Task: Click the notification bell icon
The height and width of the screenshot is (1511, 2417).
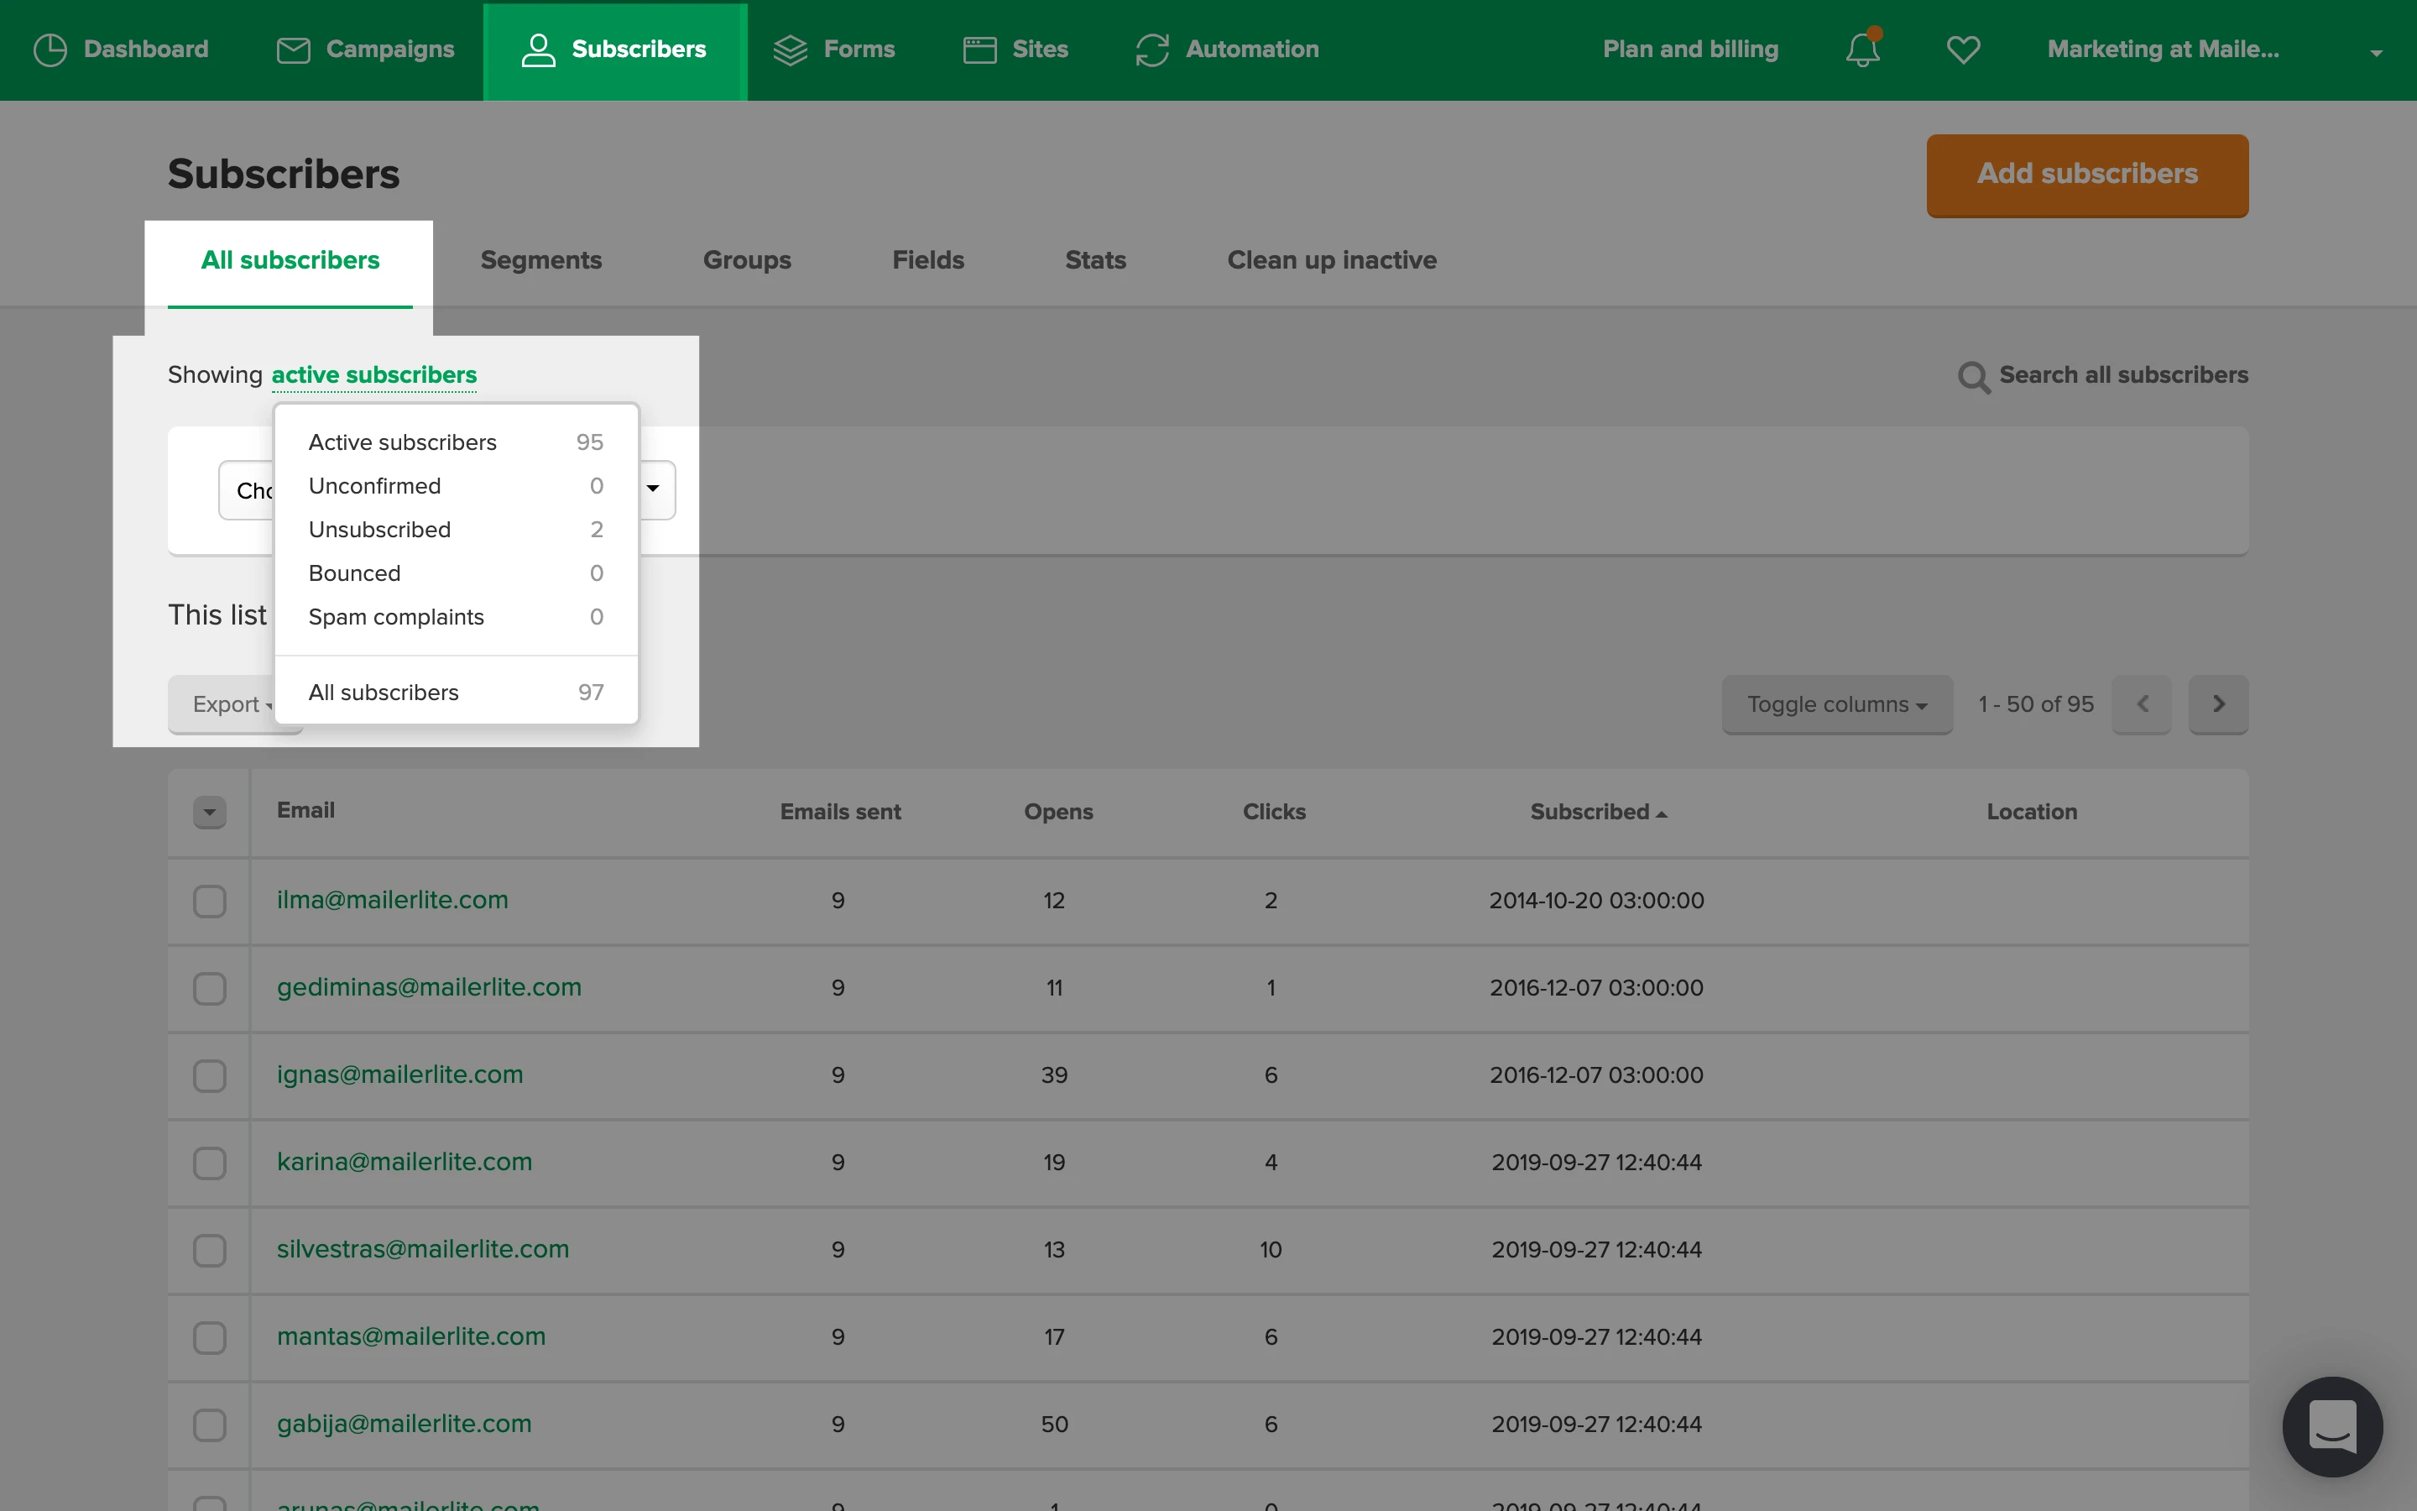Action: (x=1861, y=49)
